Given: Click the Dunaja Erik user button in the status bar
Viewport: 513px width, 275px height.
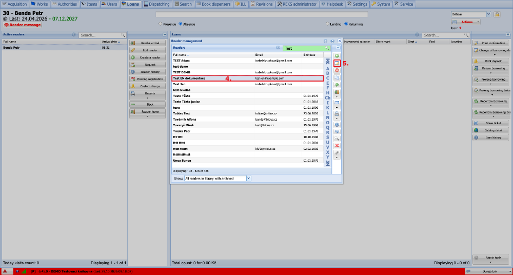Looking at the screenshot, I should [488, 271].
